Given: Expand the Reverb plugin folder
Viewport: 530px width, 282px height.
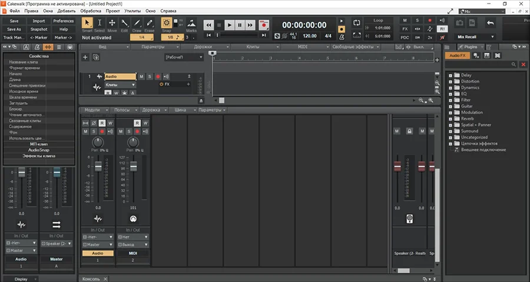Looking at the screenshot, I should pyautogui.click(x=450, y=119).
